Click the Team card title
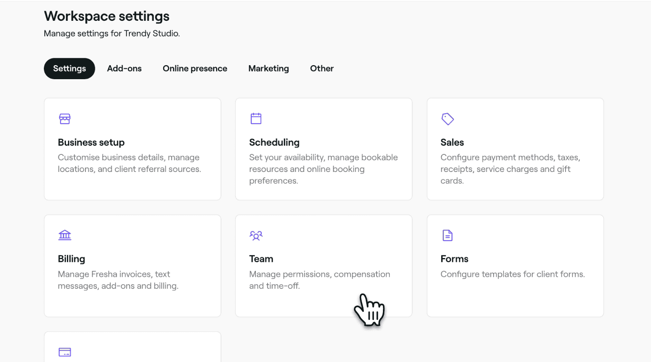 (x=261, y=259)
